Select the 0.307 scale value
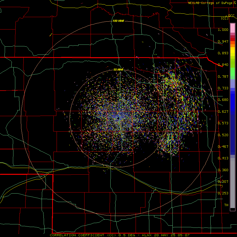237x237 pixels. (223, 182)
